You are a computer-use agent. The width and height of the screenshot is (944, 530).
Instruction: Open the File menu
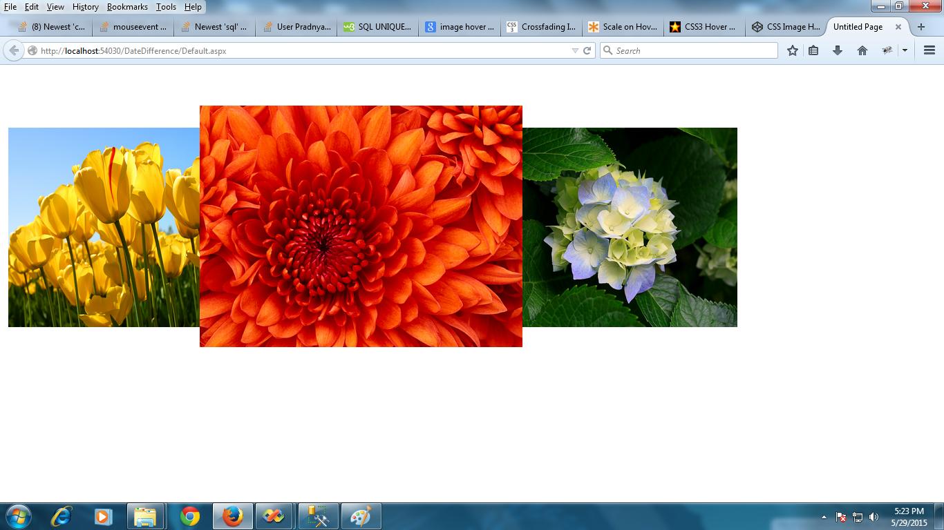click(10, 6)
